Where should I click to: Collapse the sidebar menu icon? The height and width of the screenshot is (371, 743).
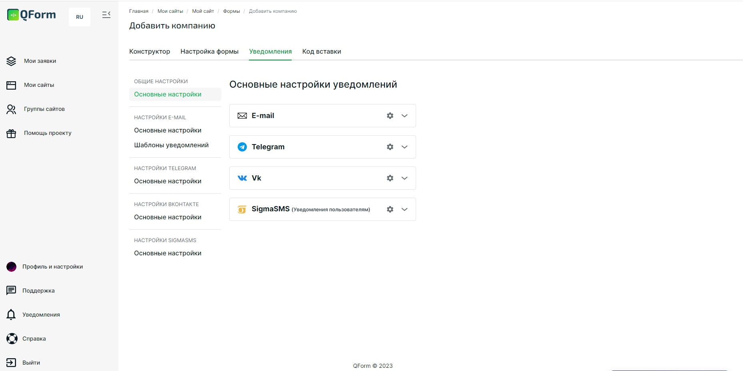pos(106,15)
